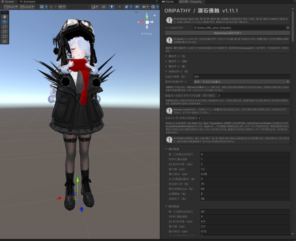The width and height of the screenshot is (296, 241).
Task: Toggle hidden objects visibility eye
Action: [137, 7]
